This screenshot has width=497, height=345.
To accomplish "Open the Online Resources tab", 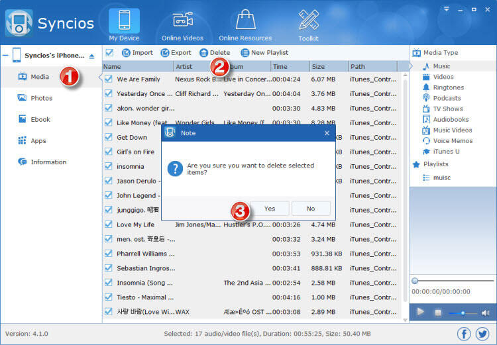I will click(245, 26).
